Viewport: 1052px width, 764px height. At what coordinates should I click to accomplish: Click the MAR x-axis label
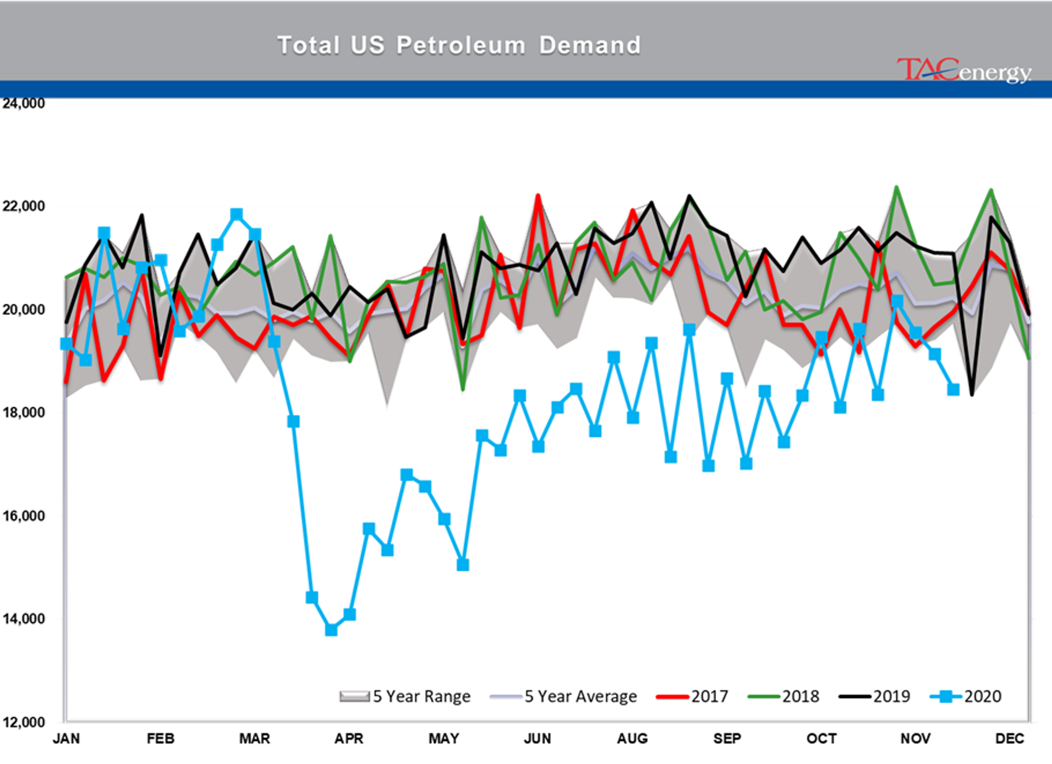255,739
